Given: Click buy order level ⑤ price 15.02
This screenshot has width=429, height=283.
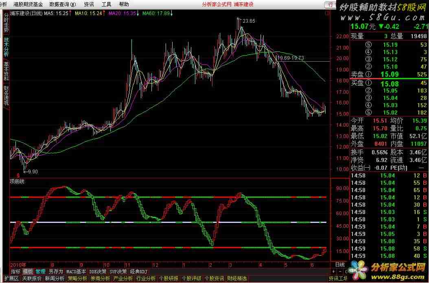Looking at the screenshot, I should pos(390,112).
